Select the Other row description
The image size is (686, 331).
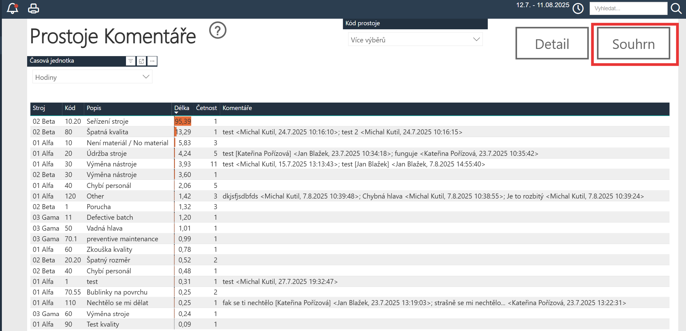coord(95,196)
